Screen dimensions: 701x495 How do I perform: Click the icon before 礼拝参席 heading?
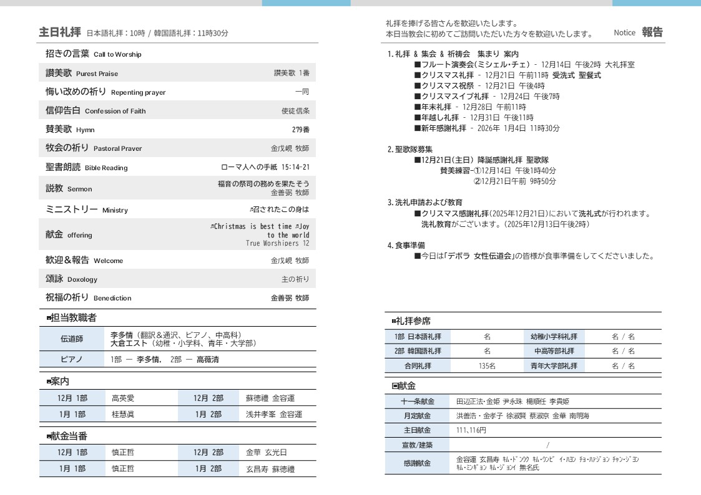pyautogui.click(x=394, y=321)
